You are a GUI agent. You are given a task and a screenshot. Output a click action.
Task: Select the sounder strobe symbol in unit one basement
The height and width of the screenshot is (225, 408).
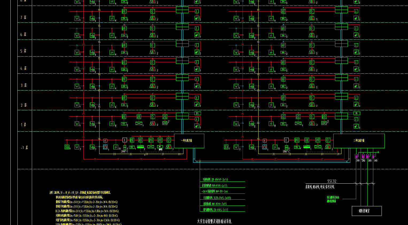[168, 147]
